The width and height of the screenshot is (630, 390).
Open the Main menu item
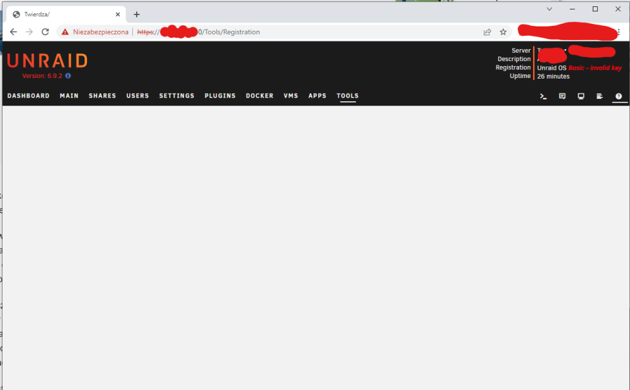click(x=69, y=96)
